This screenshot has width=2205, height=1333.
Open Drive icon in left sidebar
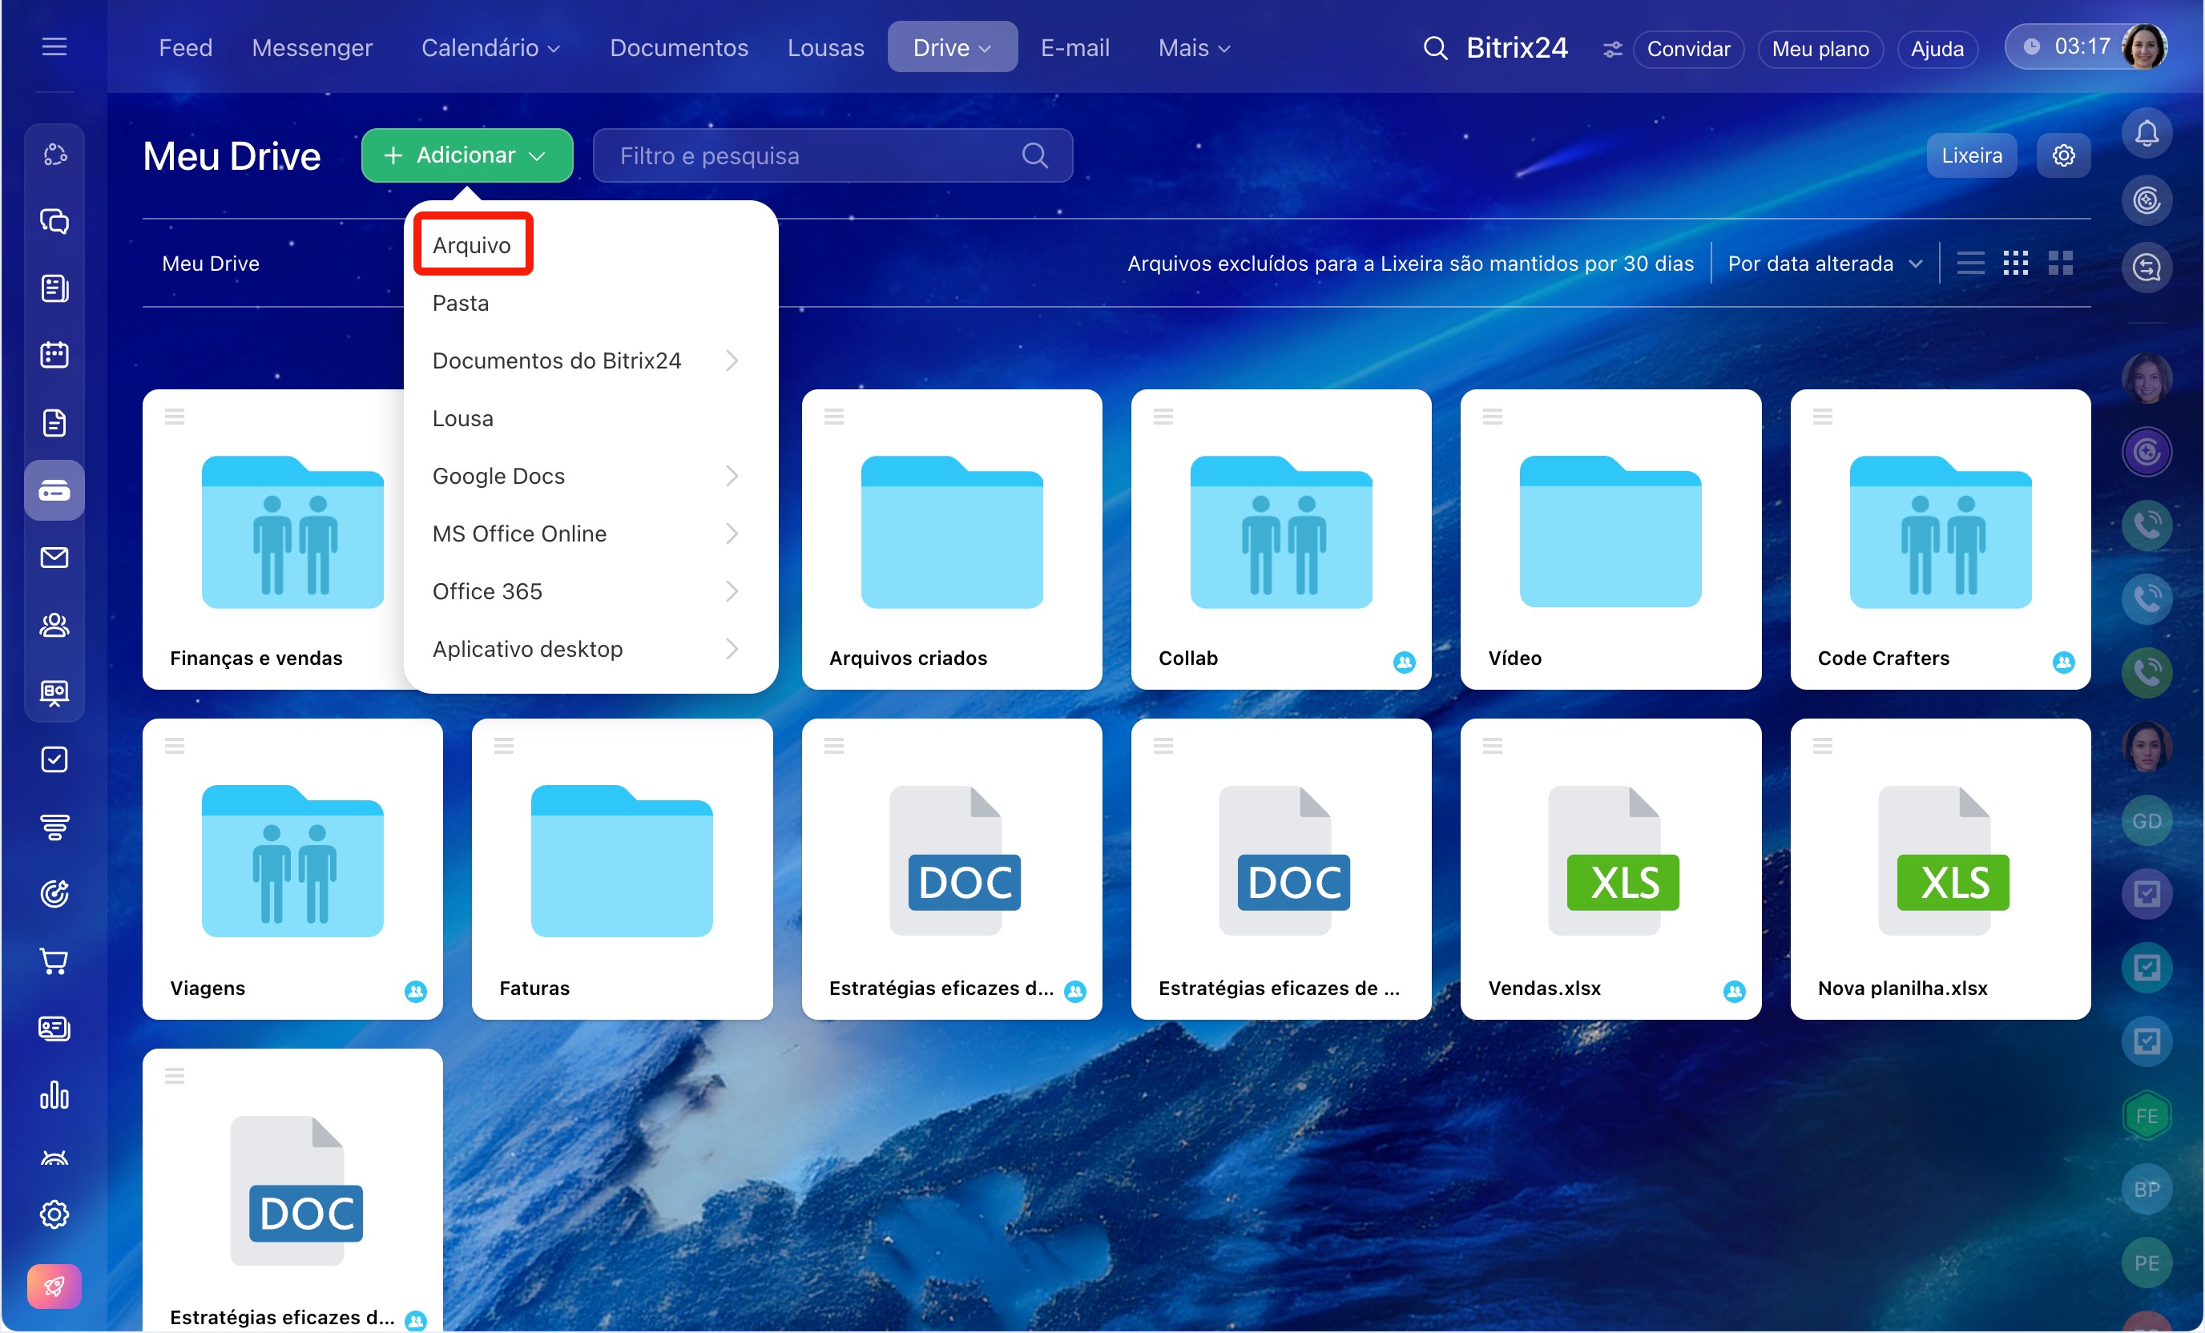[54, 490]
